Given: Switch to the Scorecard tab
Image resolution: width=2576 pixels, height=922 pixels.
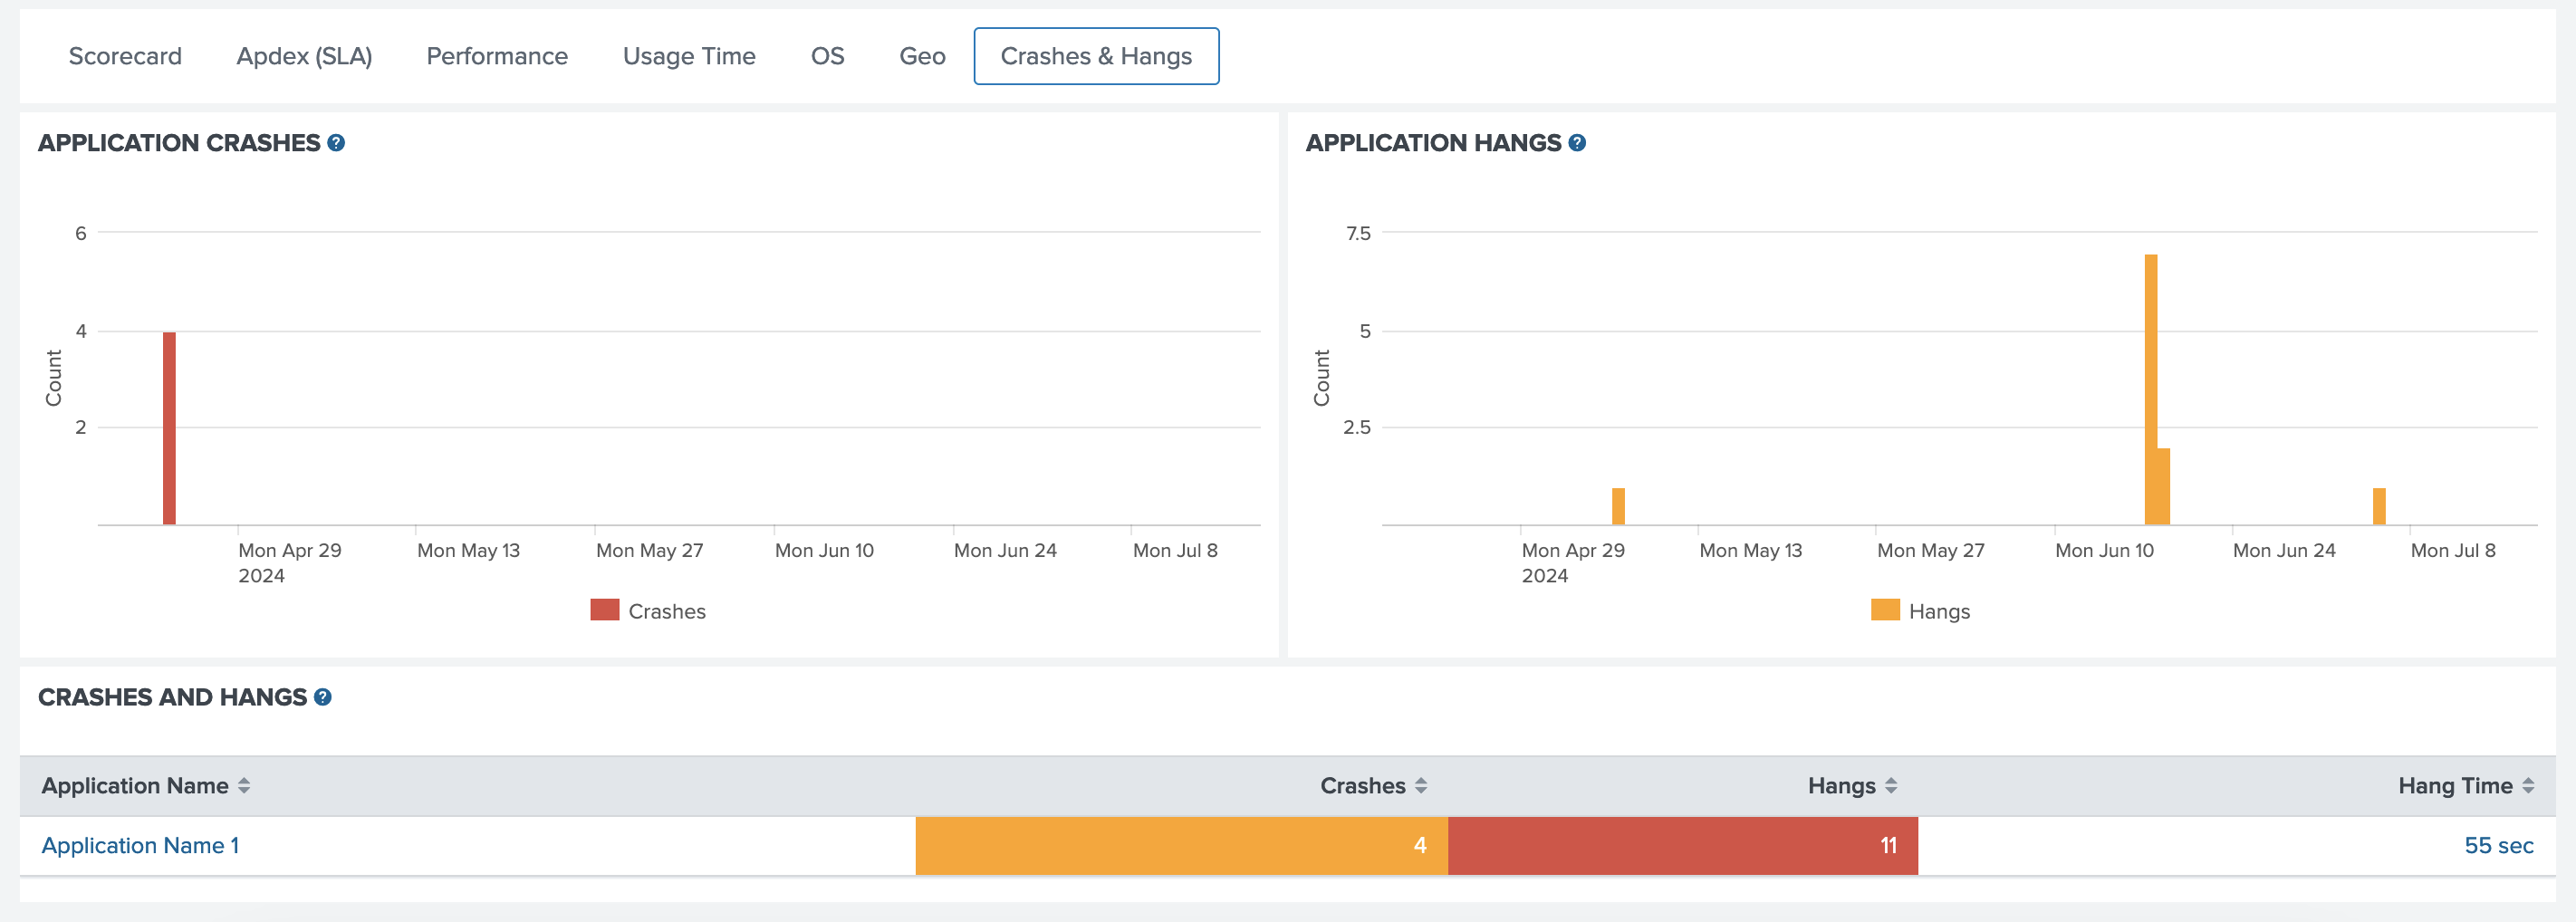Looking at the screenshot, I should tap(125, 56).
